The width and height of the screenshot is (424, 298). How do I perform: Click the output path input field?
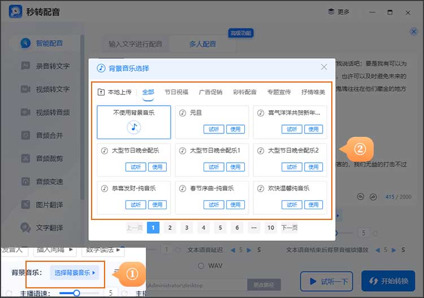[197, 286]
